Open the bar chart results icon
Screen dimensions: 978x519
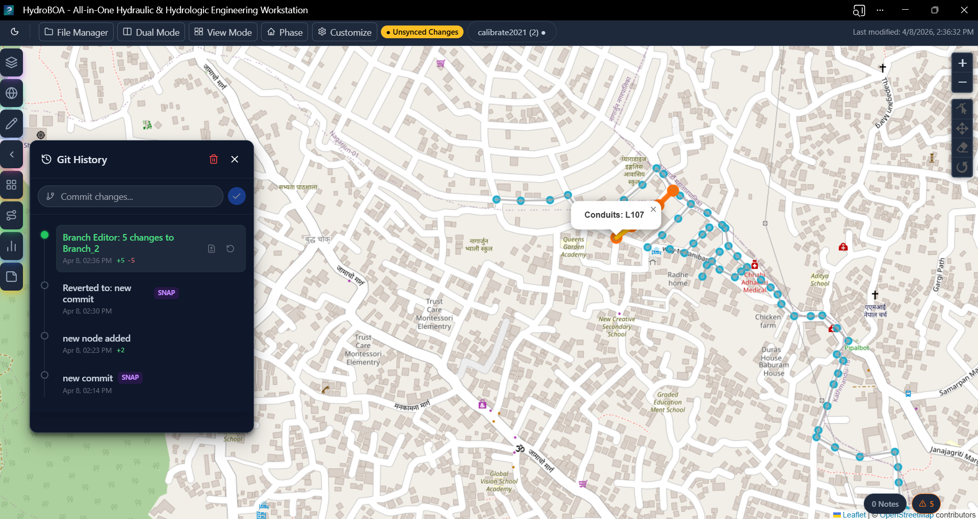click(x=12, y=247)
